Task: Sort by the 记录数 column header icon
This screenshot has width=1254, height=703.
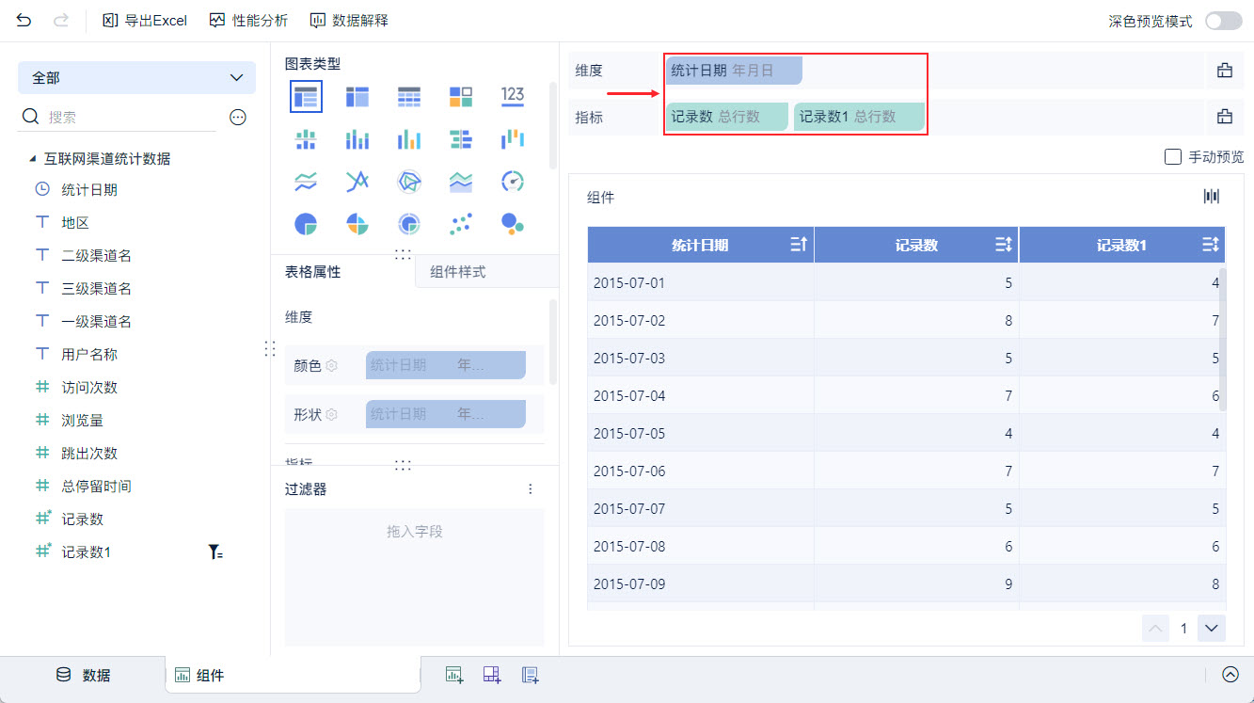Action: [x=1004, y=245]
